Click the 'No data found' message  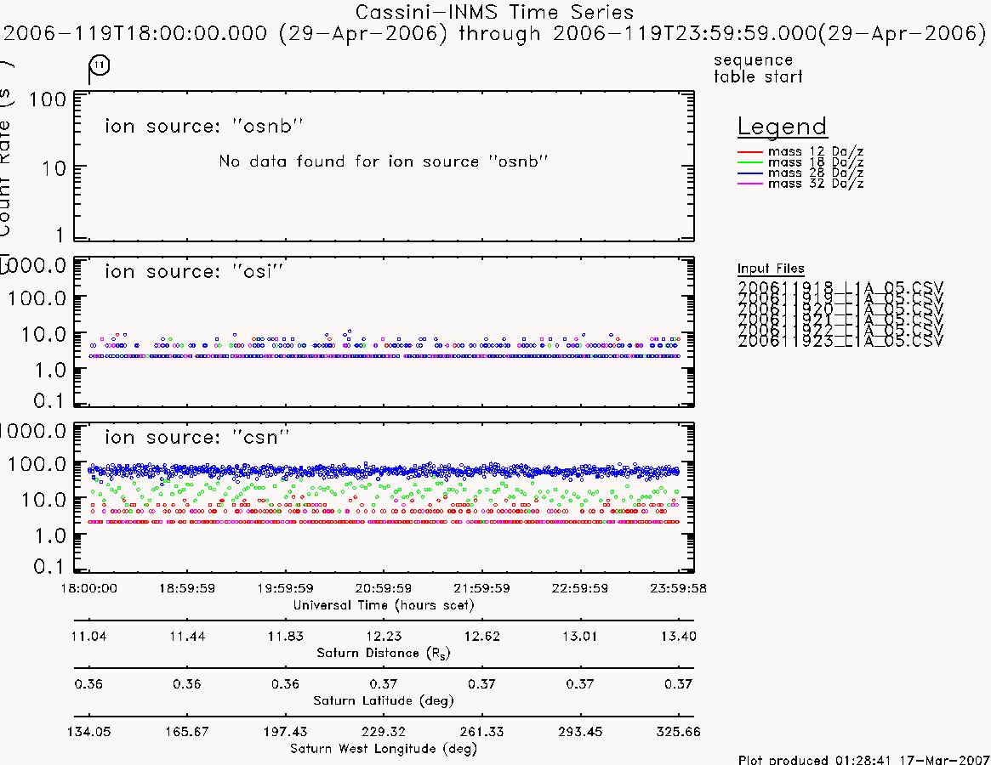coord(383,161)
